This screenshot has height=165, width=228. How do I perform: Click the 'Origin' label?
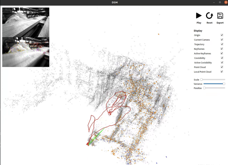pos(197,35)
